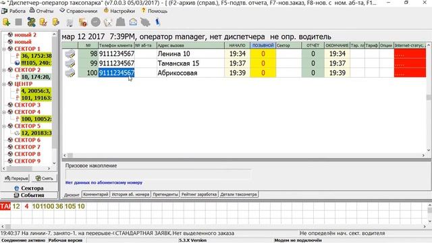Click the gray square stop toolbar icon
This screenshot has width=432, height=243.
pos(18,22)
